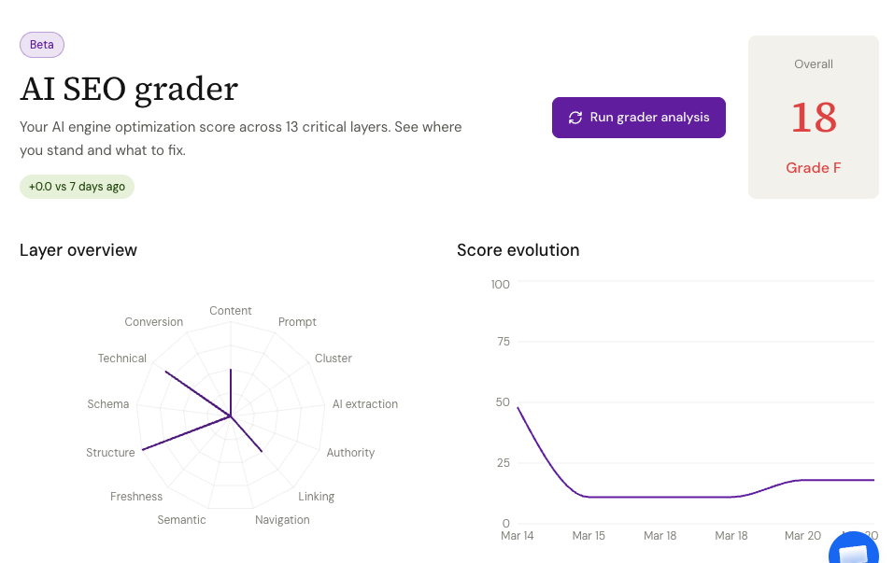Select the Mar 14 point on the score chart
The height and width of the screenshot is (563, 894).
pos(518,409)
